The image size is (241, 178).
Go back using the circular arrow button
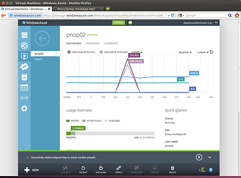point(42,38)
